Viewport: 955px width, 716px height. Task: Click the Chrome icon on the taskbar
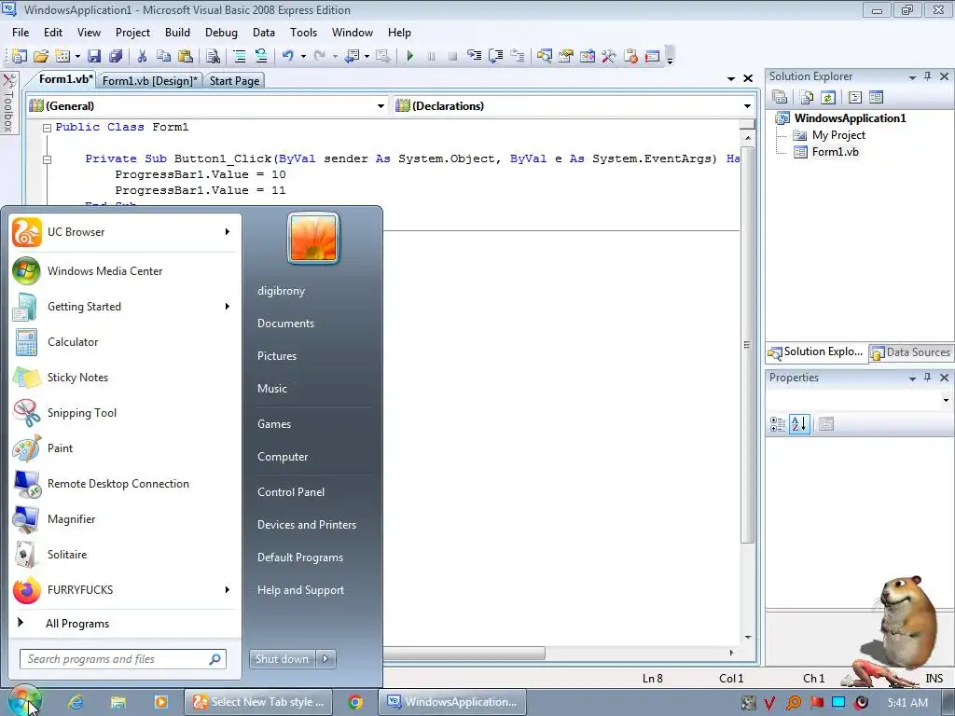click(355, 701)
